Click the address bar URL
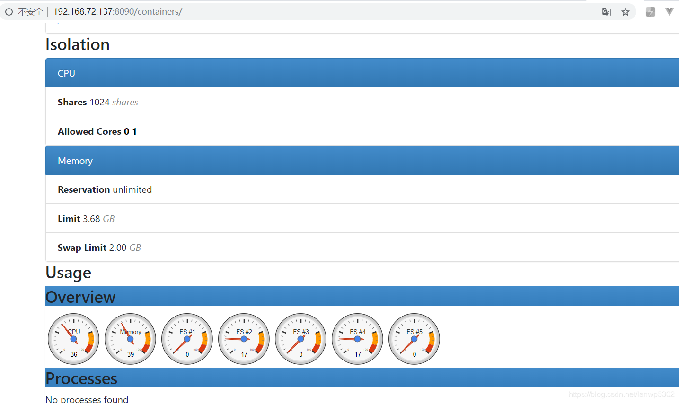Viewport: 679px width, 403px height. click(117, 11)
